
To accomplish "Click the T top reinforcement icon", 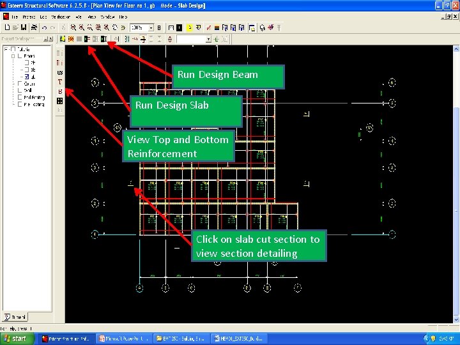I will 60,82.
